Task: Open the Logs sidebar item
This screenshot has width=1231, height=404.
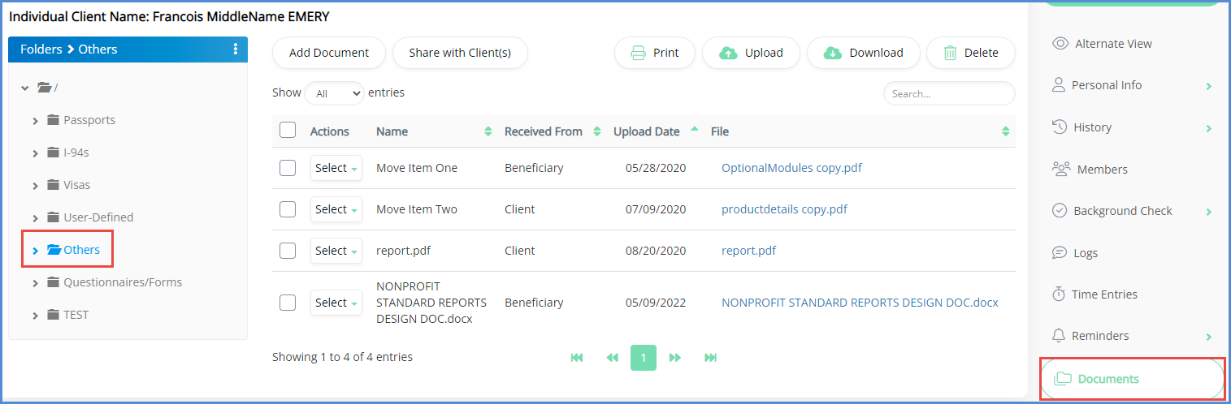Action: pos(1085,253)
